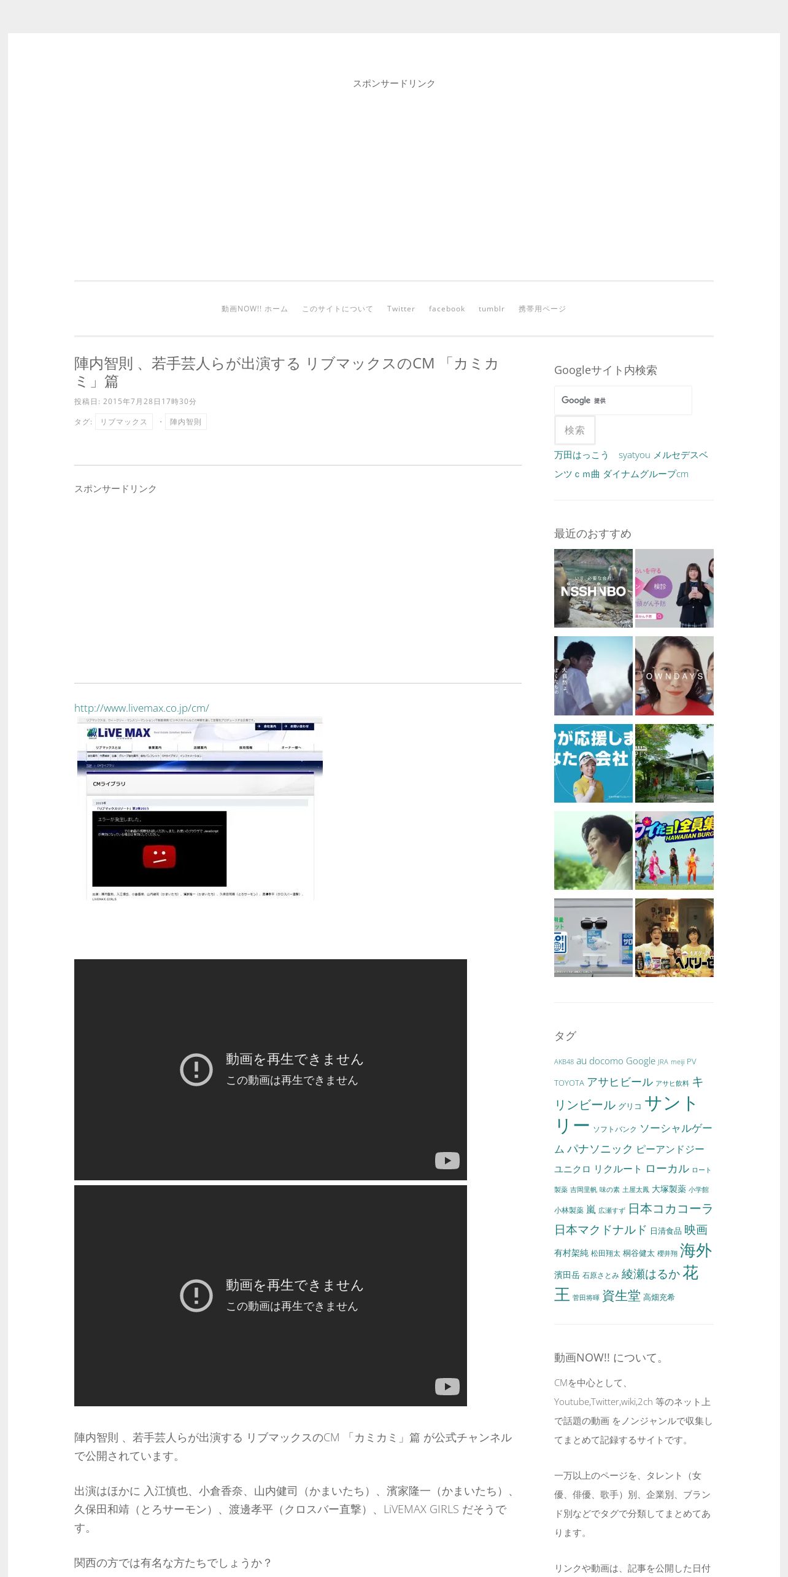Open the メルセデスベンツ c m曲 search suggestion

point(631,465)
